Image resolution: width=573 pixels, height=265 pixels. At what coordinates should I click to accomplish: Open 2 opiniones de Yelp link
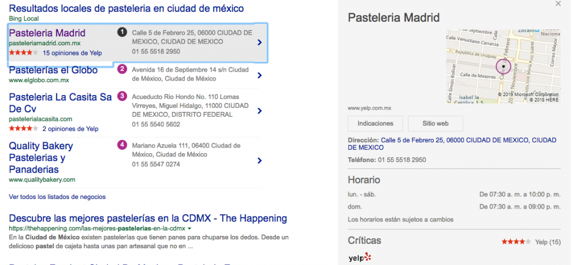70,129
